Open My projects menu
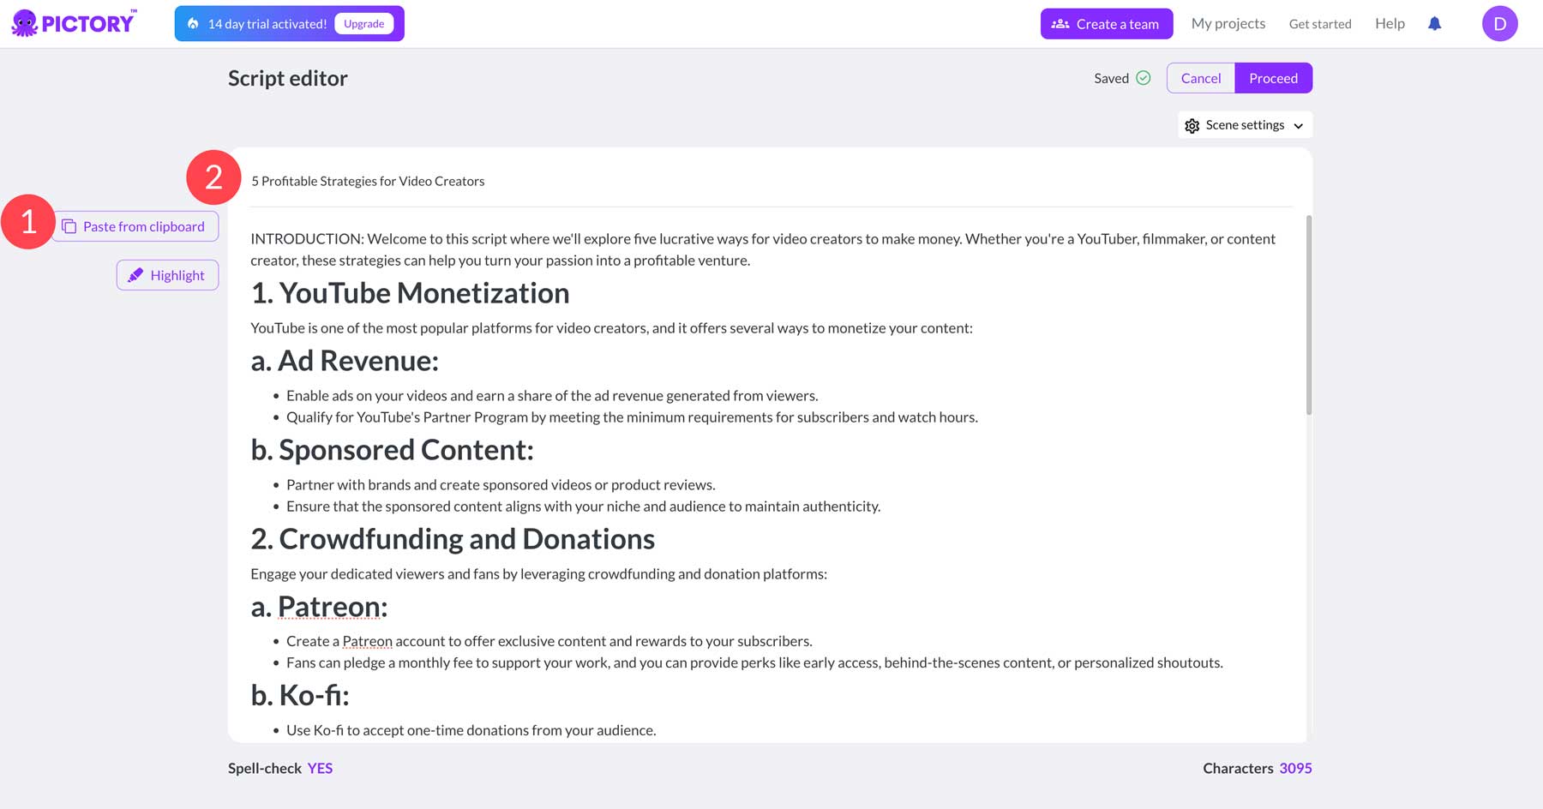This screenshot has width=1543, height=809. tap(1228, 24)
